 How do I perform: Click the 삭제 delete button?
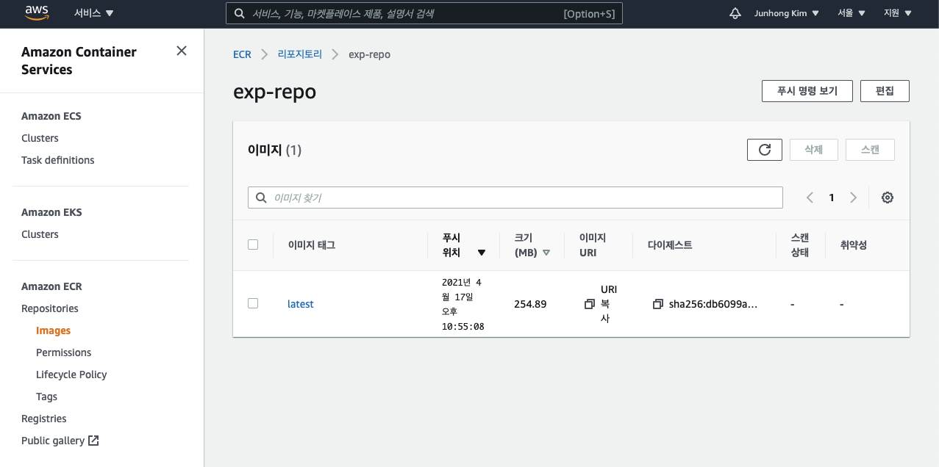813,150
